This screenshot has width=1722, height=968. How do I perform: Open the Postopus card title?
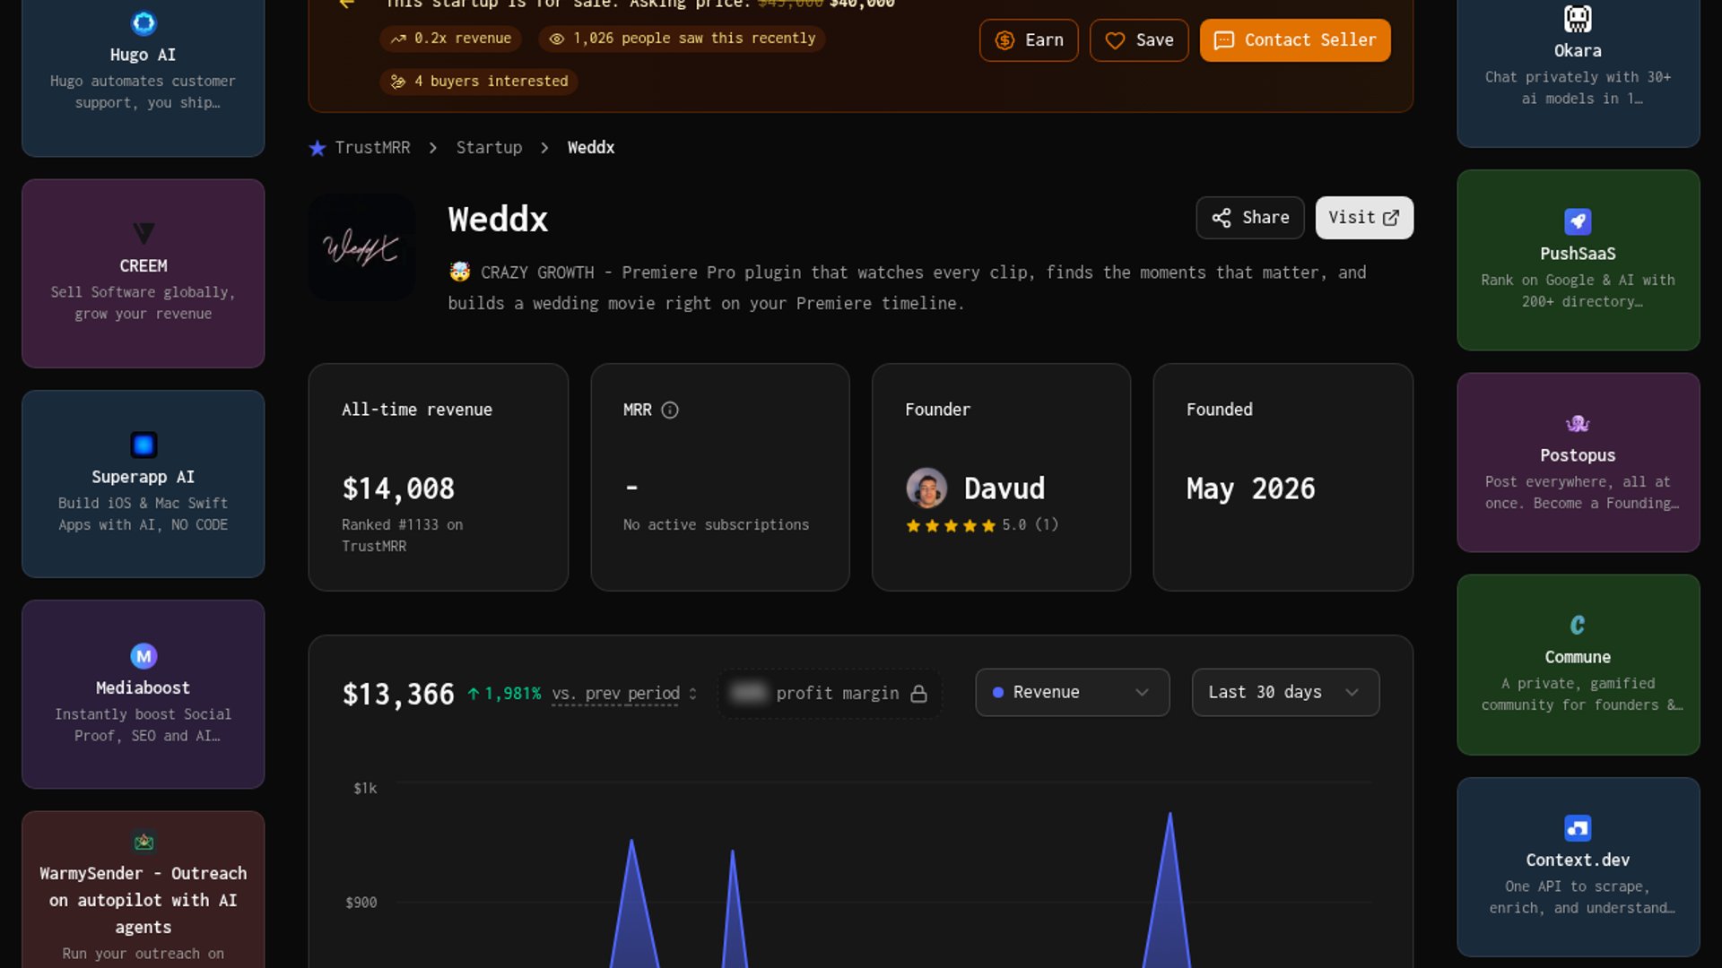[1578, 455]
